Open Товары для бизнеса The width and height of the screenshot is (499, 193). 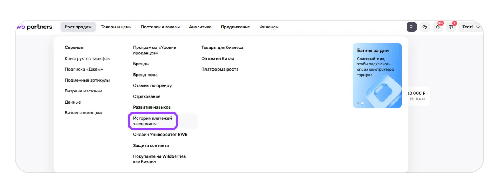[x=222, y=48]
